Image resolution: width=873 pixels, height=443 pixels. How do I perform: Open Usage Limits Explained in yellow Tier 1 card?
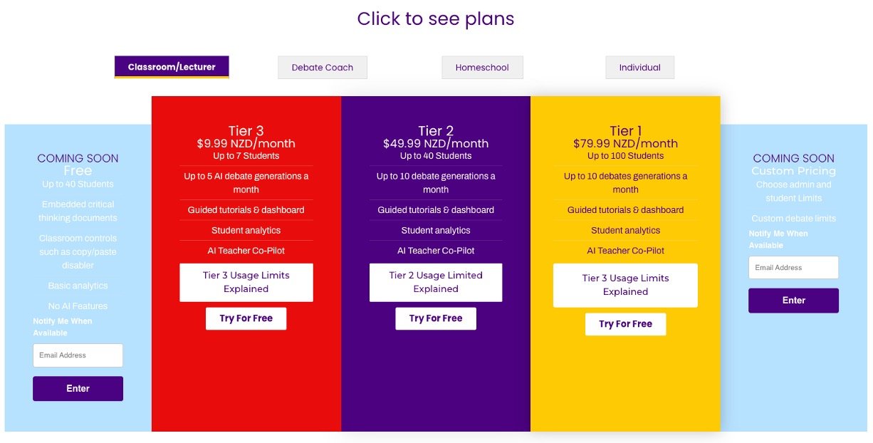[625, 285]
